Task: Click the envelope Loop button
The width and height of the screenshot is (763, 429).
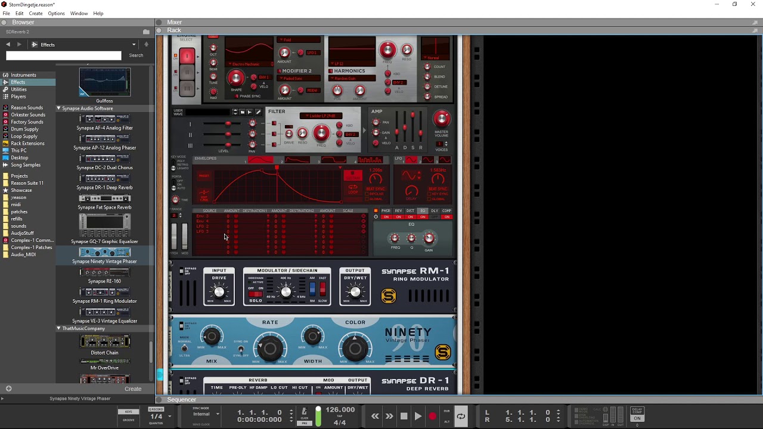Action: [353, 189]
